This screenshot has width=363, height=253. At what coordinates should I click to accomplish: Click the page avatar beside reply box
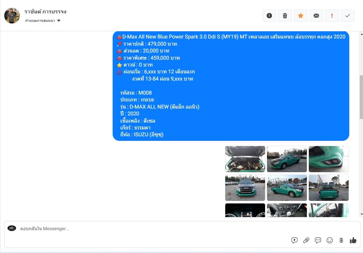tap(12, 229)
